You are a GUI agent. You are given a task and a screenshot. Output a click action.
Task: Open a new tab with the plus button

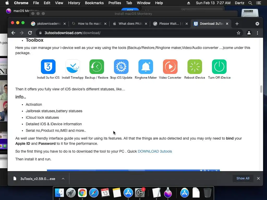(237, 24)
